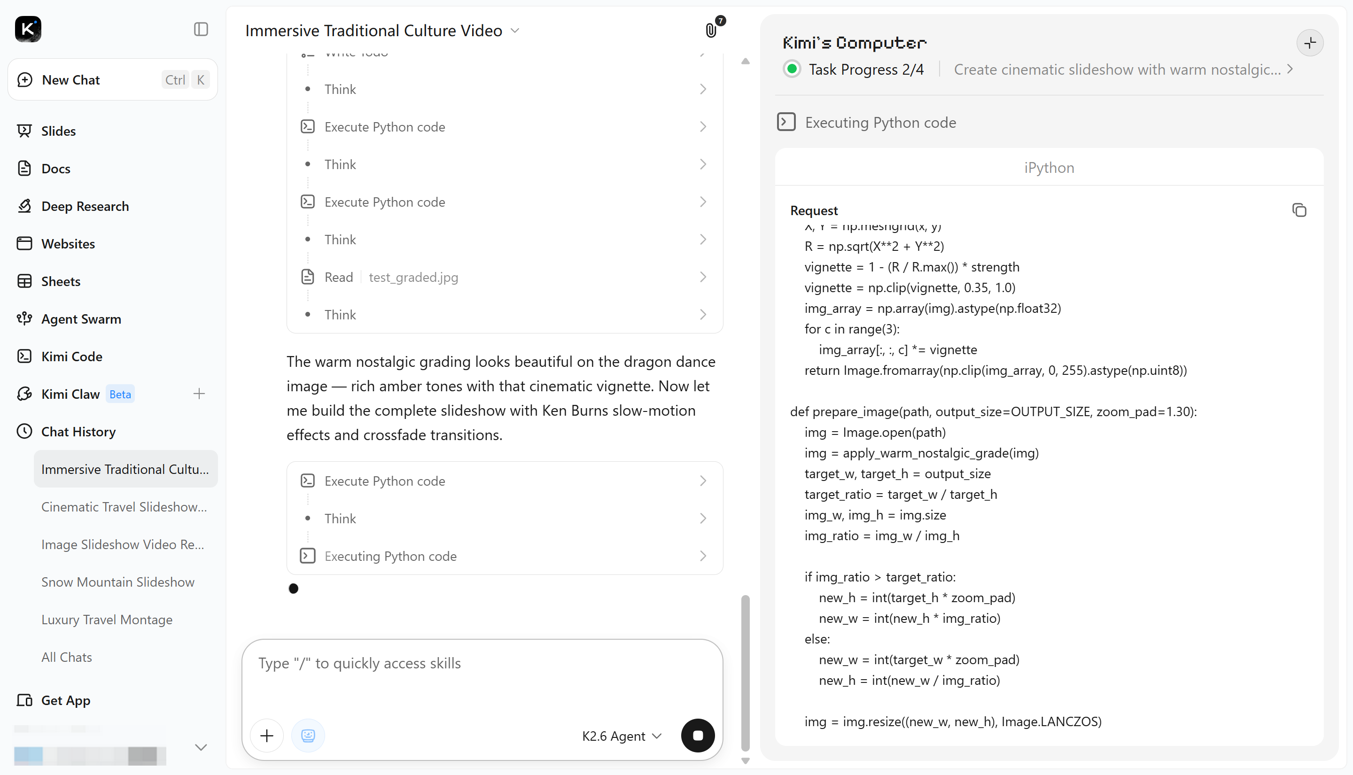Open the chat title dropdown
The width and height of the screenshot is (1353, 775).
[x=515, y=31]
